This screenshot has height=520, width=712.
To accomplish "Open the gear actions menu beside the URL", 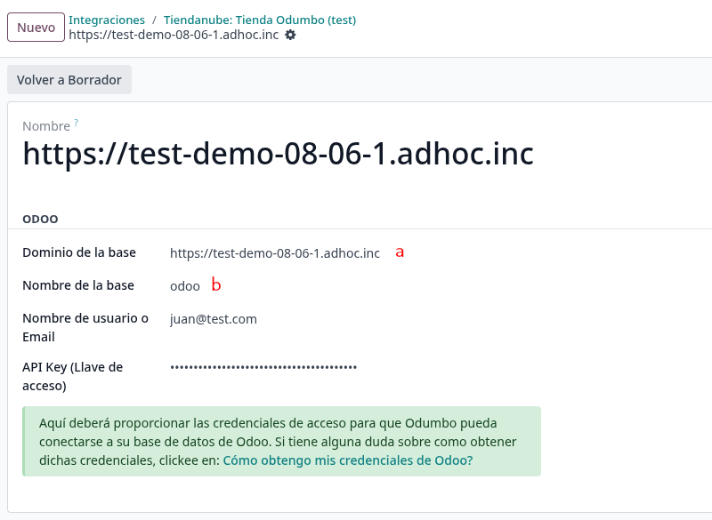I will coord(290,35).
